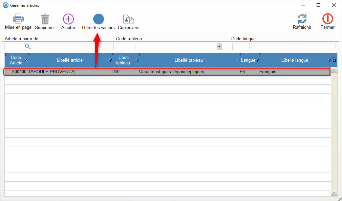Open filter on Libellé article column
The width and height of the screenshot is (342, 201).
coord(110,60)
